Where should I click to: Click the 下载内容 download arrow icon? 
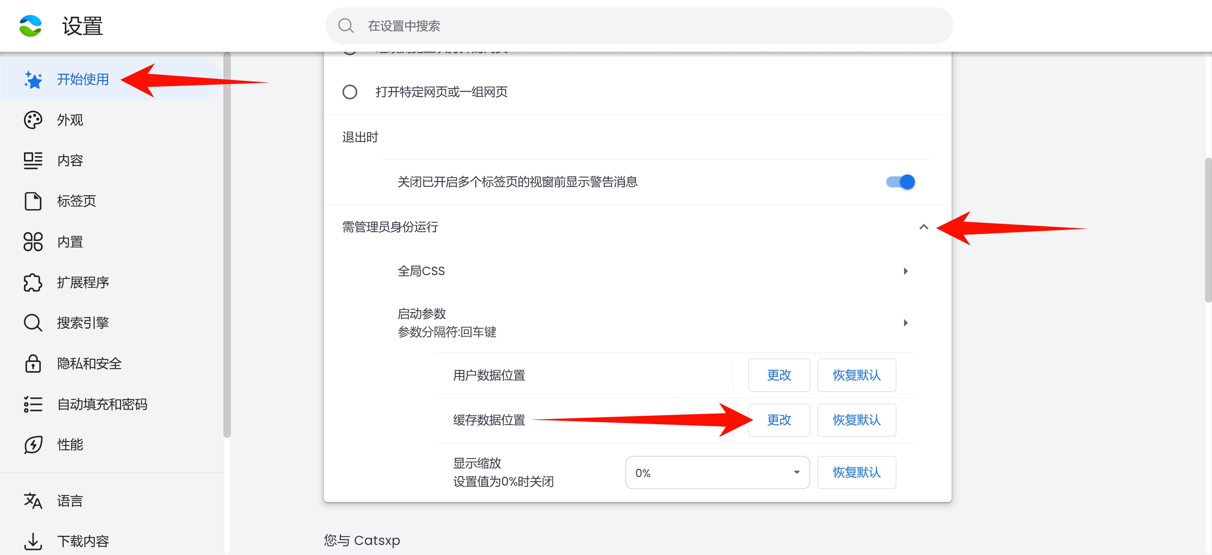[x=33, y=541]
